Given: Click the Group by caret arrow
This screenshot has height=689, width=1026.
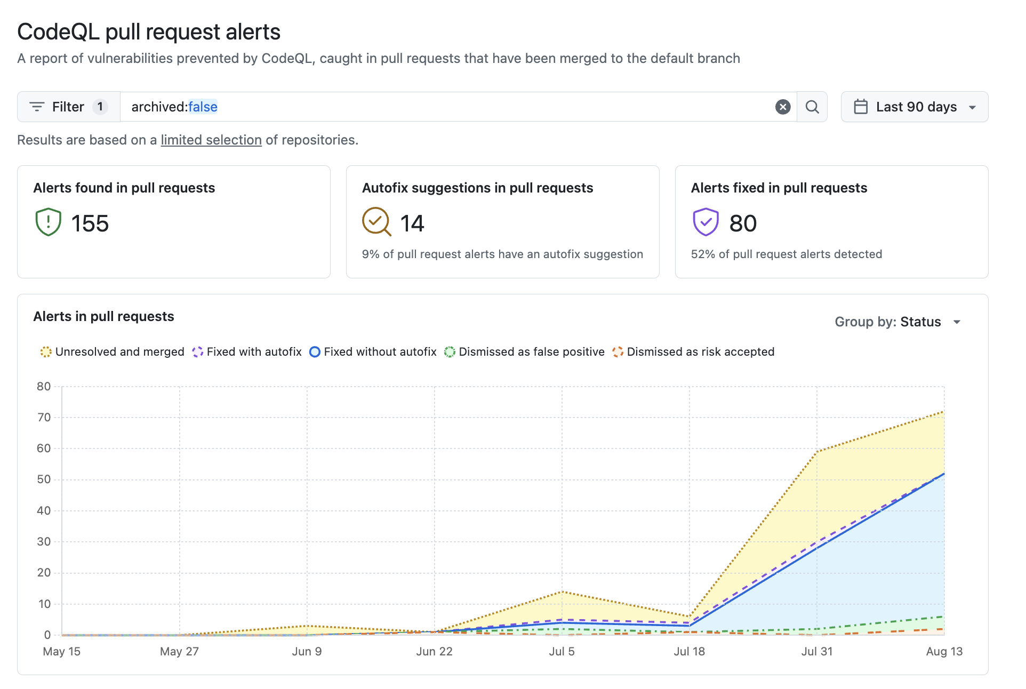Looking at the screenshot, I should coord(957,322).
